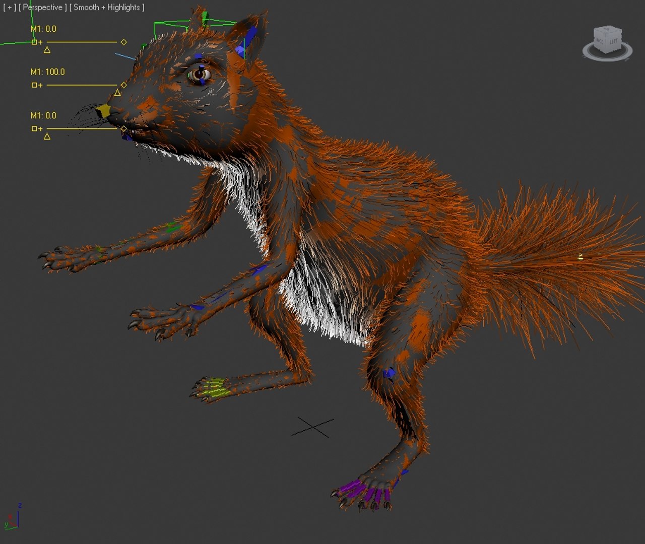Click the ViewCube cube face
645x544 pixels.
pos(607,39)
